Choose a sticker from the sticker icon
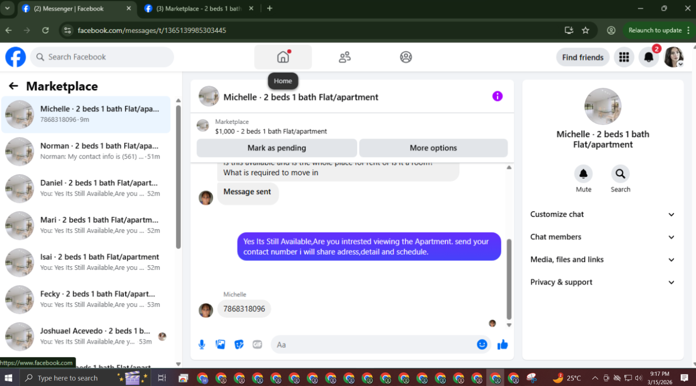This screenshot has height=386, width=696. click(239, 345)
